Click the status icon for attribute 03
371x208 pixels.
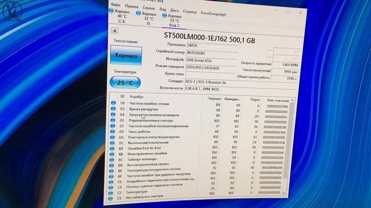113,109
